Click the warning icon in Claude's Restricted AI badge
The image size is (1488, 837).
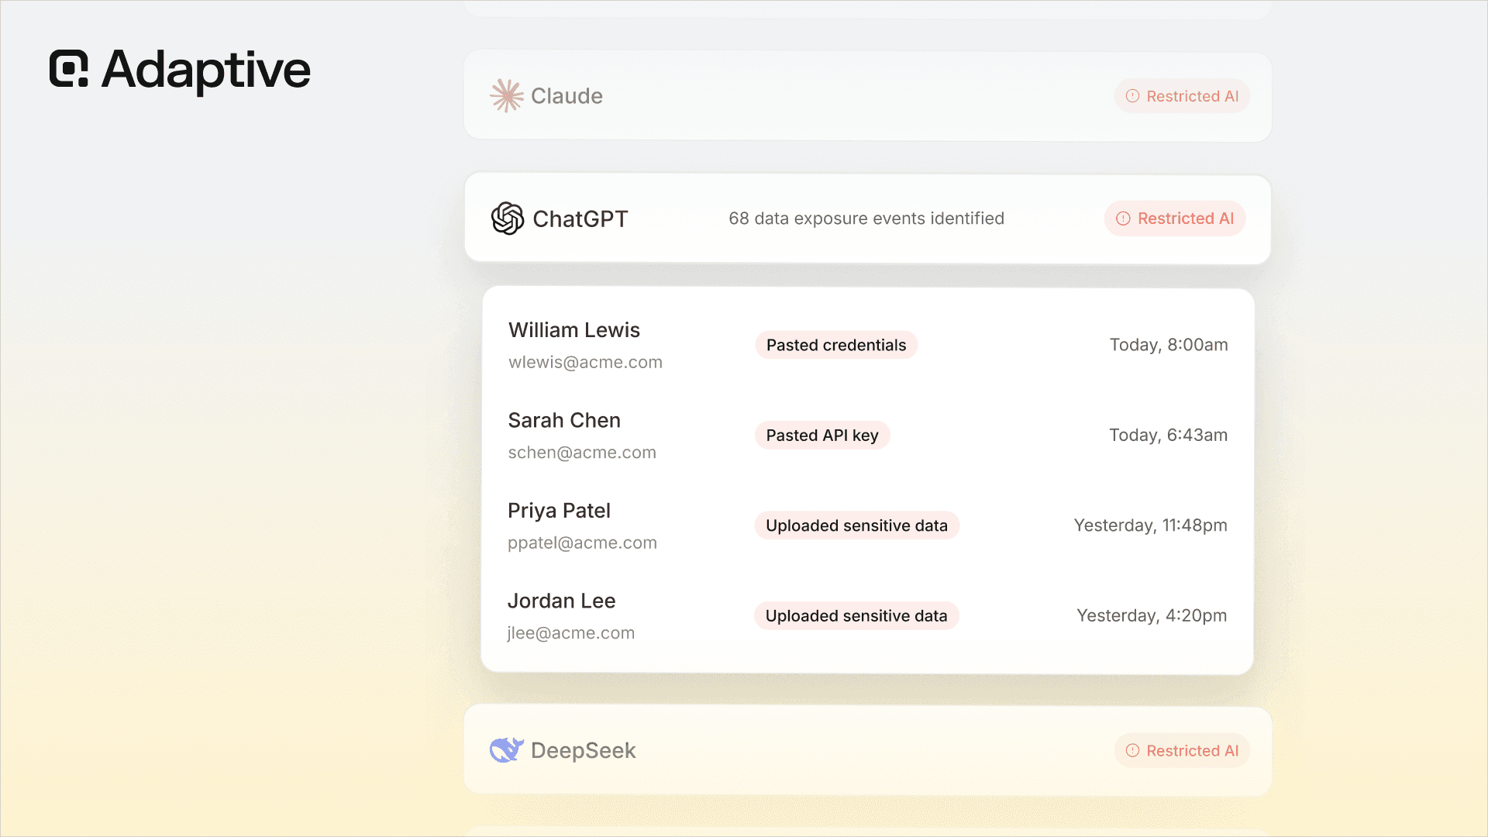click(1132, 96)
